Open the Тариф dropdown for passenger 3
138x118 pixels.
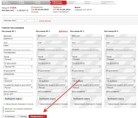pyautogui.click(x=87, y=59)
